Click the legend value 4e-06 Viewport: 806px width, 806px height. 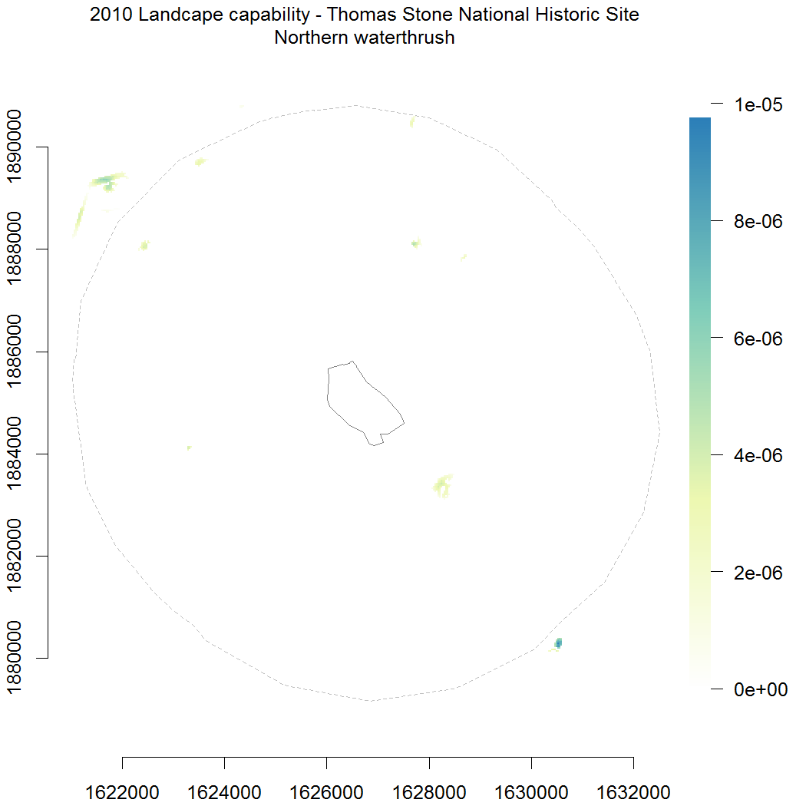coord(758,455)
